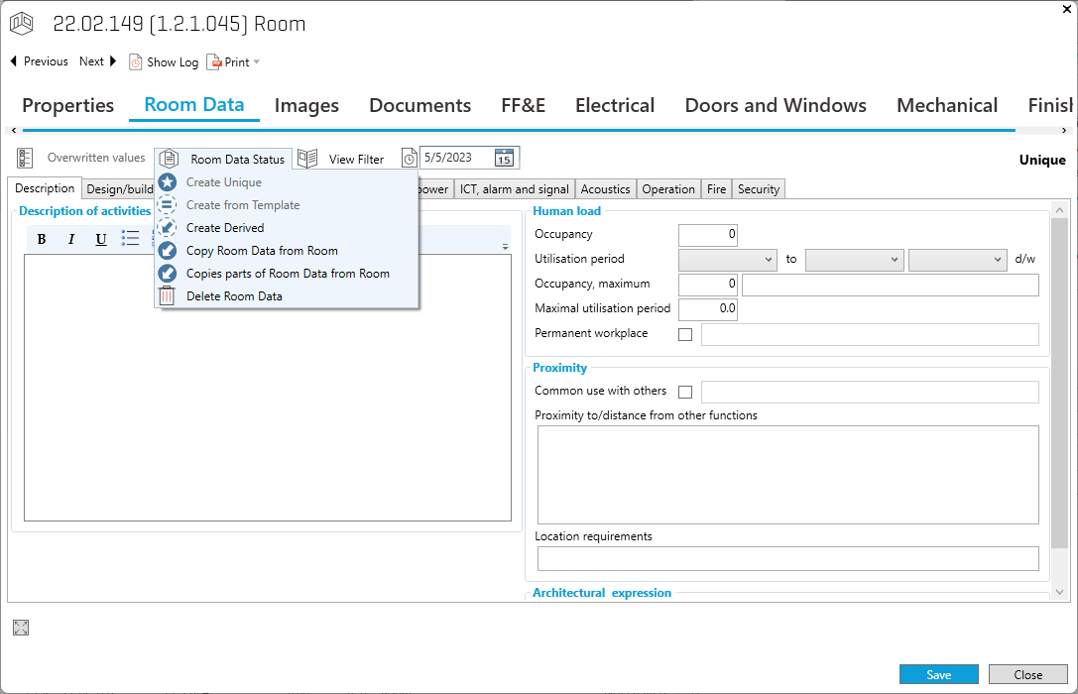The image size is (1078, 694).
Task: Click the vertical scrollbar in the right panel
Action: [x=1059, y=397]
